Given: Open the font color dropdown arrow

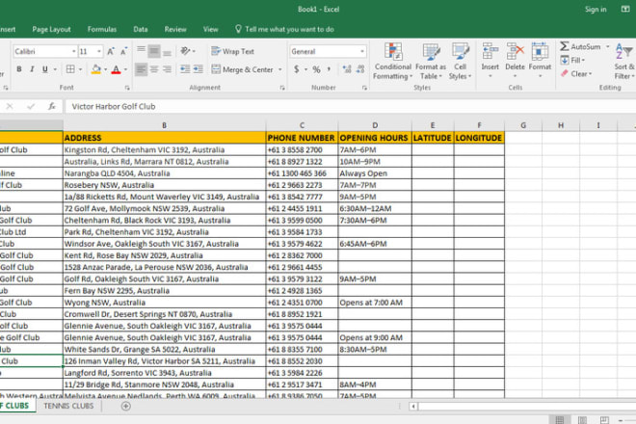Looking at the screenshot, I should (x=125, y=69).
